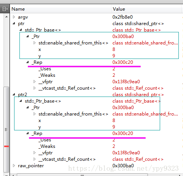
Task: Collapse the ptr variable
Action: coord(14,24)
